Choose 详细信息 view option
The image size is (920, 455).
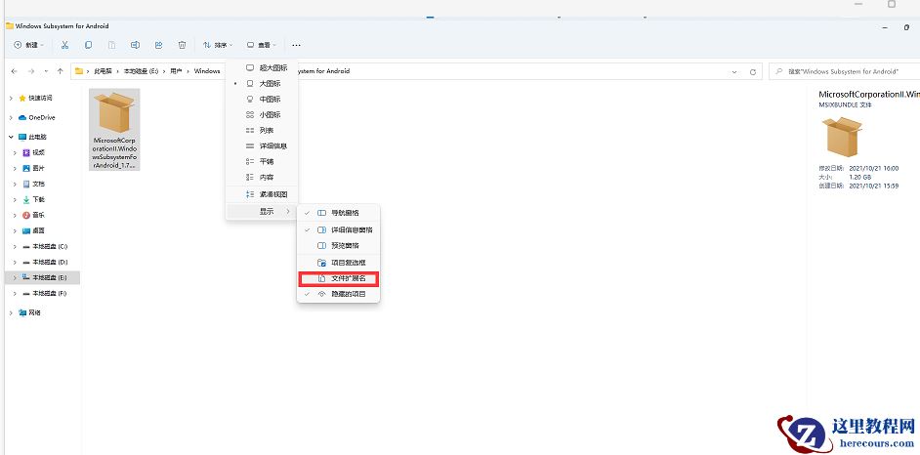(263, 146)
